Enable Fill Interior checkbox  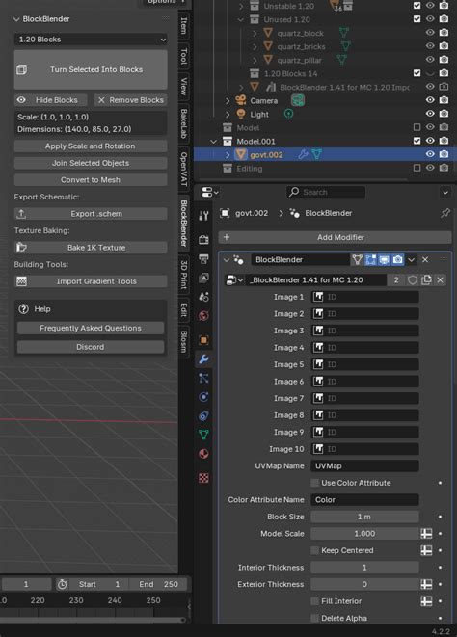coord(314,600)
